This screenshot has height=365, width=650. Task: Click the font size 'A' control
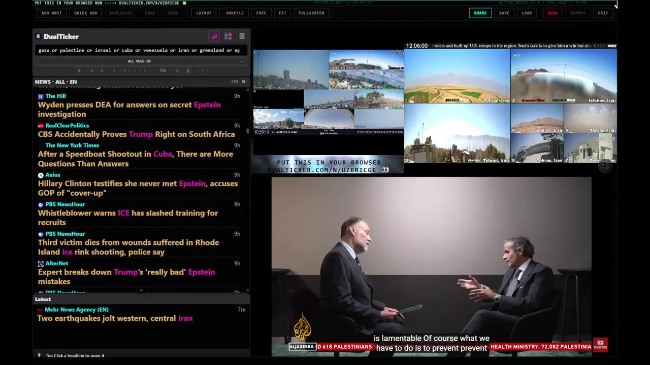point(79,70)
